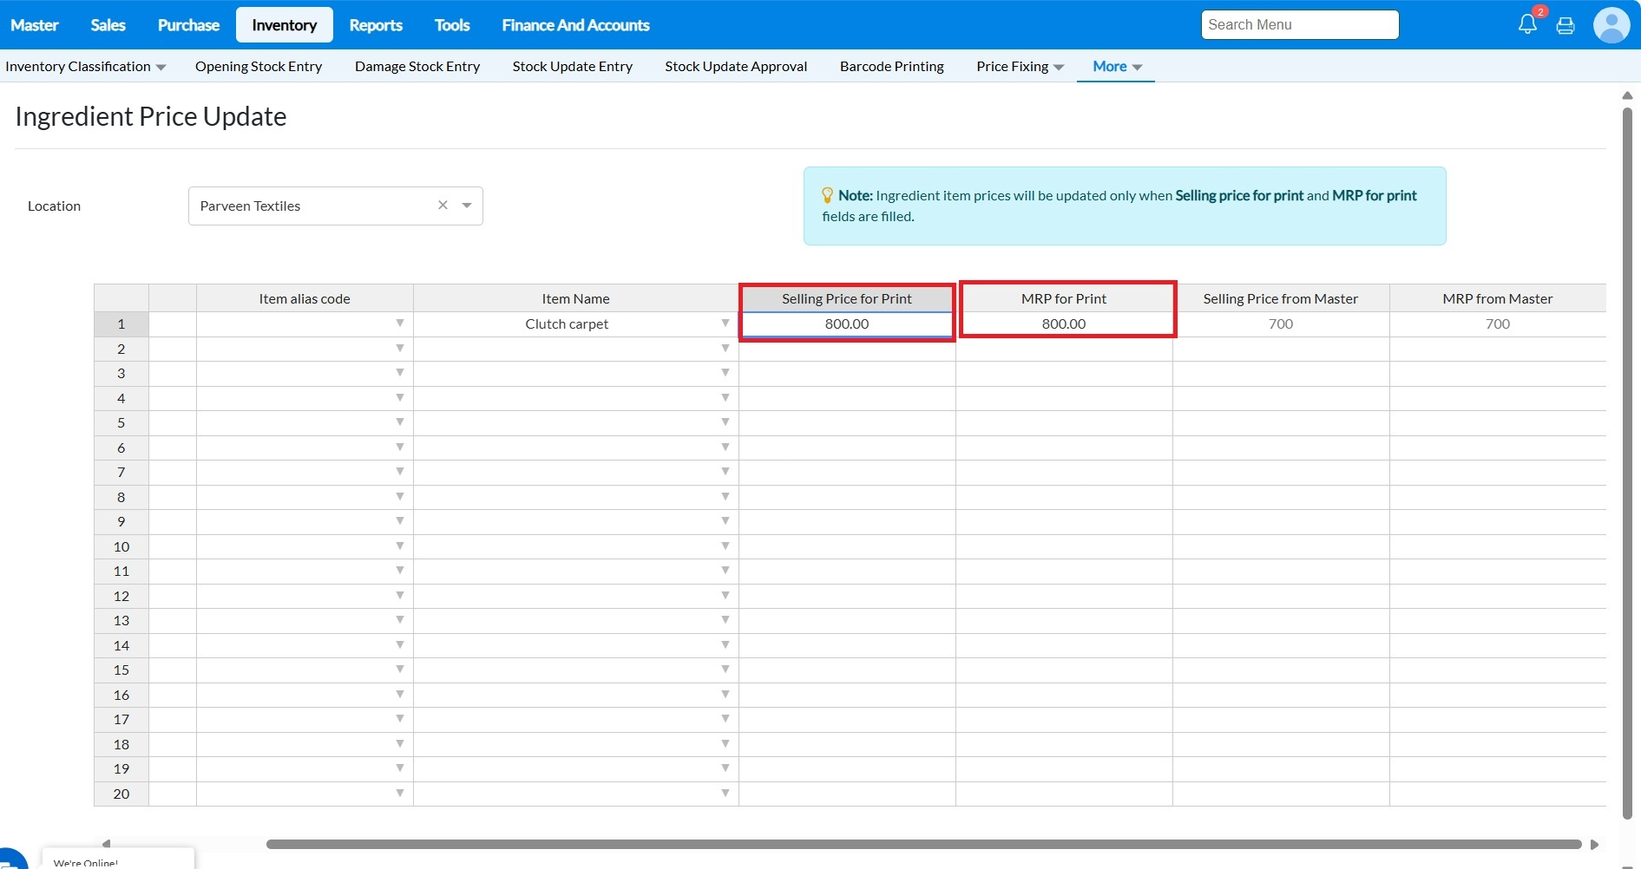Screen dimensions: 1641x869
Task: Click the Search Menu field
Action: point(1299,25)
